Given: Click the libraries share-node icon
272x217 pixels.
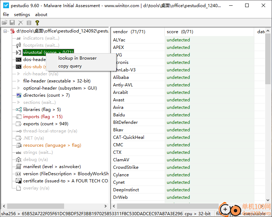Looking at the screenshot, I should pyautogui.click(x=19, y=110).
